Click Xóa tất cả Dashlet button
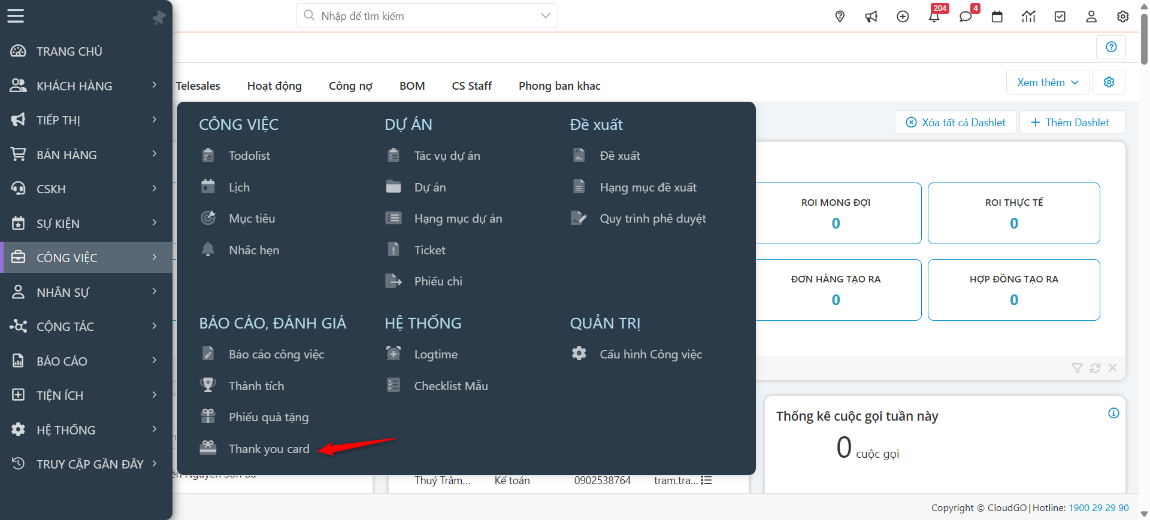This screenshot has height=520, width=1150. [956, 122]
